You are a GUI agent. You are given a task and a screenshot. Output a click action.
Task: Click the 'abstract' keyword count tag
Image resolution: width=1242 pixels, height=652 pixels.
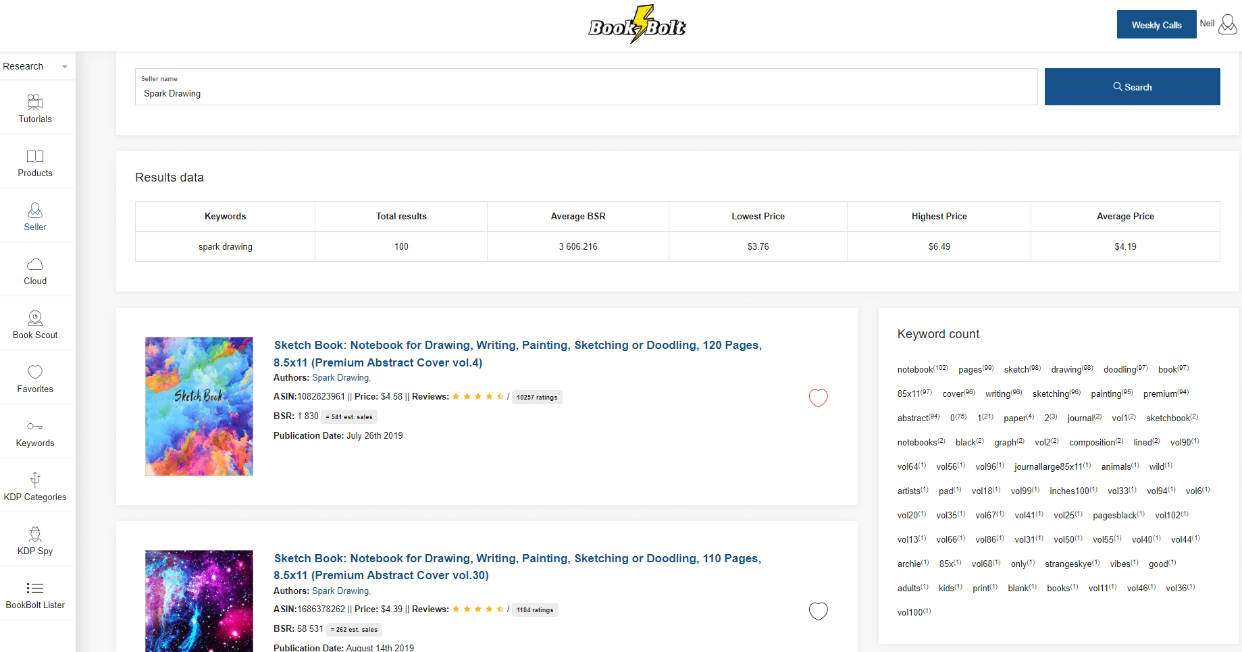click(918, 418)
